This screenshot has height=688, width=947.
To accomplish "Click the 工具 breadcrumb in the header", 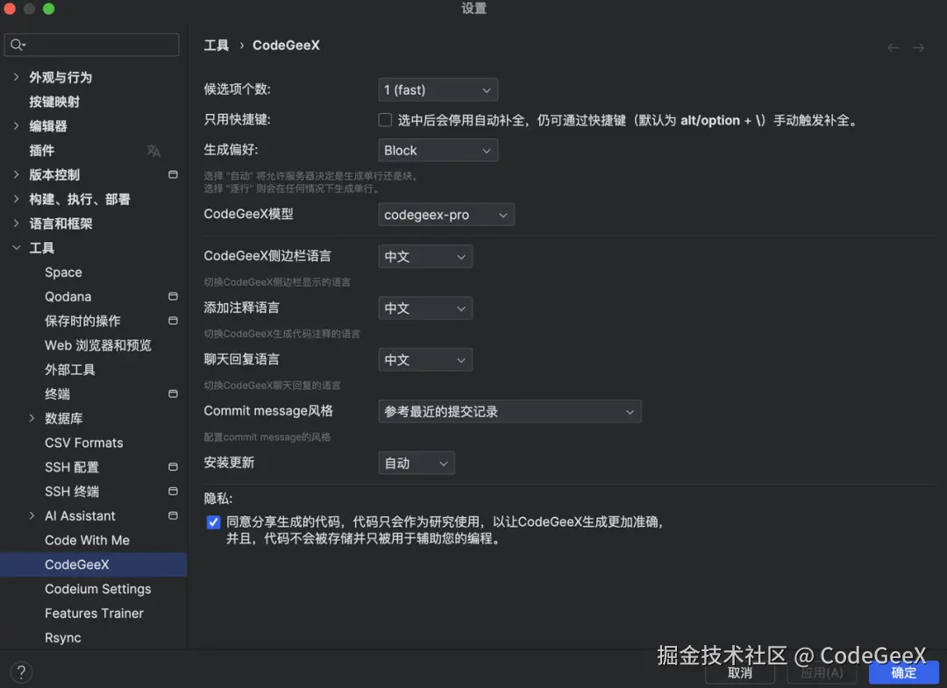I will click(x=216, y=45).
